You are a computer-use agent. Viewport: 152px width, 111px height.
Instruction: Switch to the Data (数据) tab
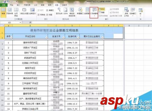pos(43,5)
